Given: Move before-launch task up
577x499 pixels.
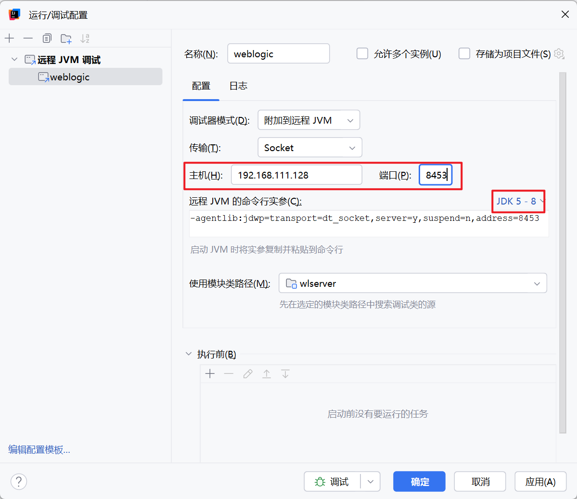Looking at the screenshot, I should [x=267, y=374].
